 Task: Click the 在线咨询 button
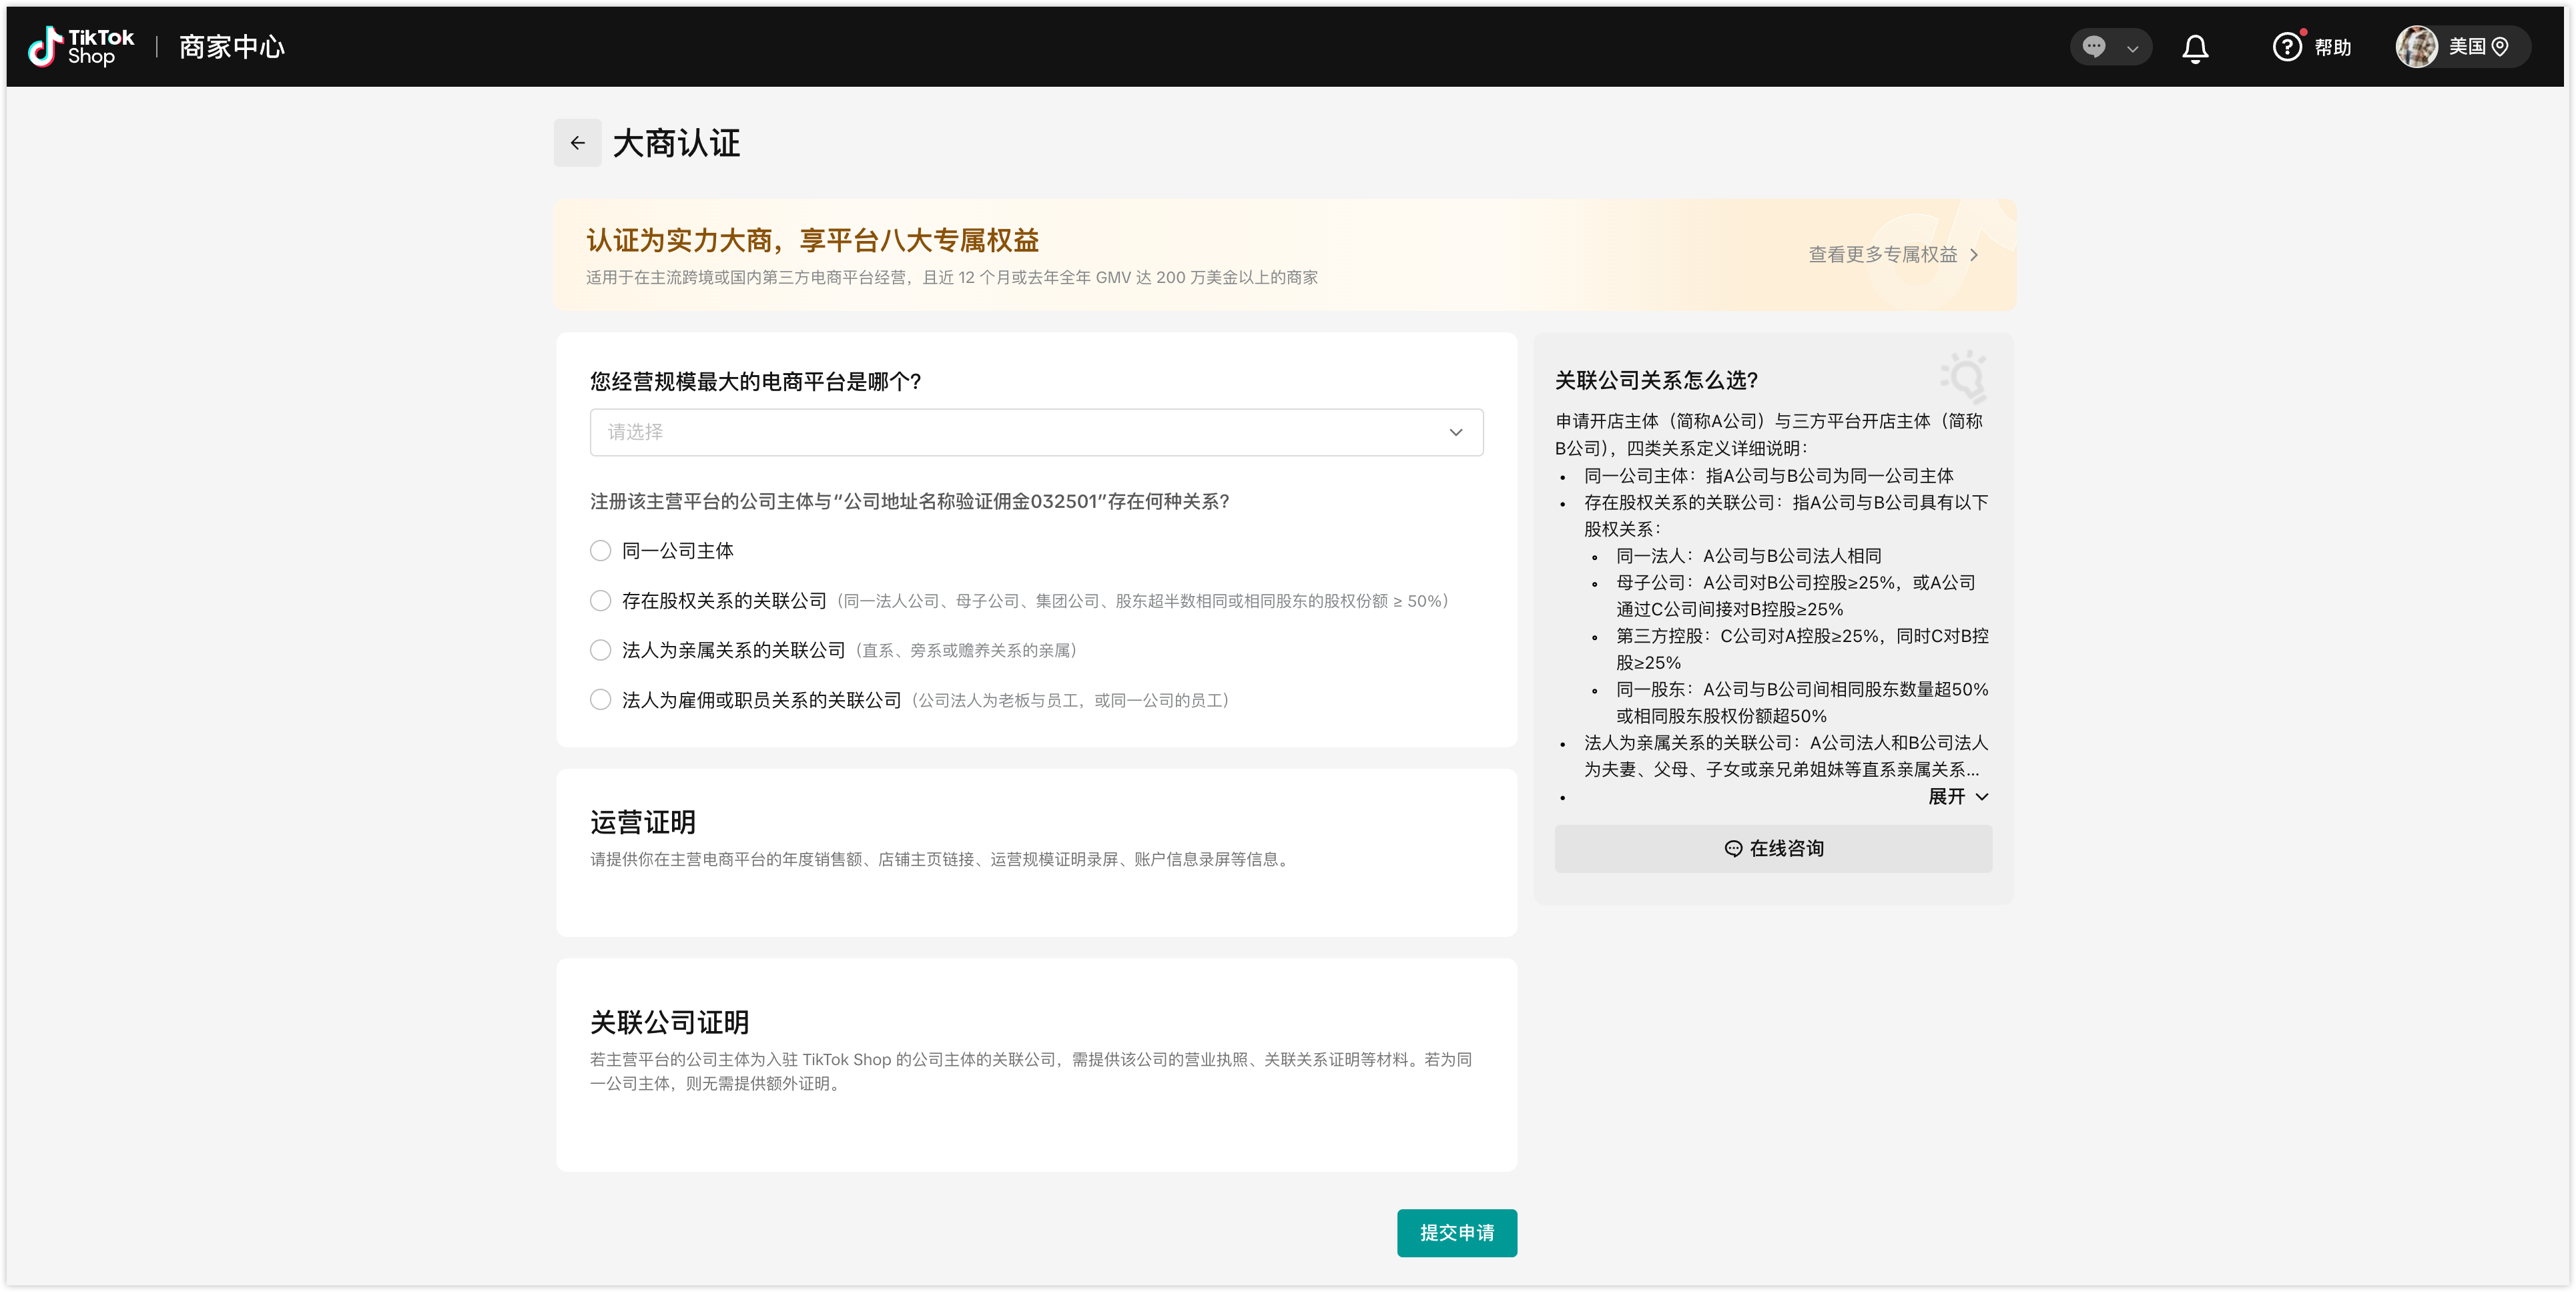tap(1773, 849)
